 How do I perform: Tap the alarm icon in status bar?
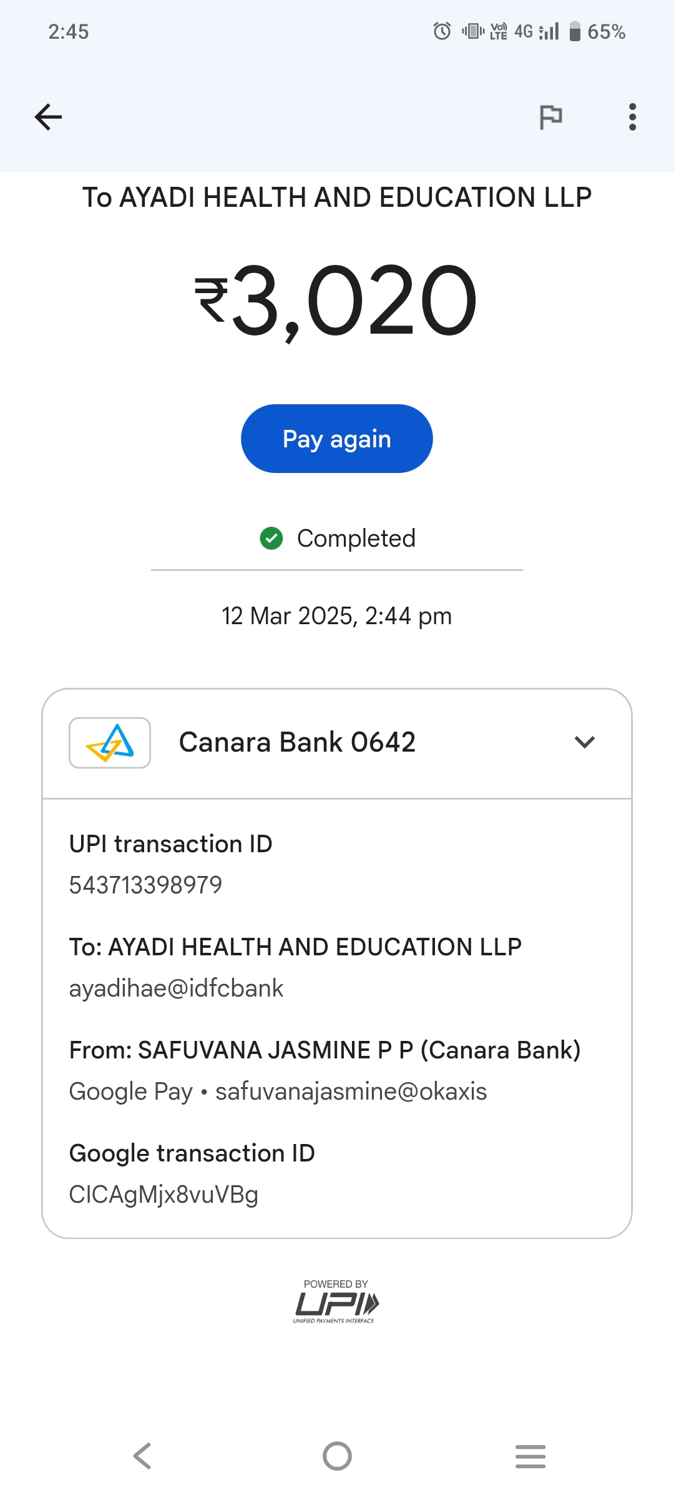click(x=442, y=31)
